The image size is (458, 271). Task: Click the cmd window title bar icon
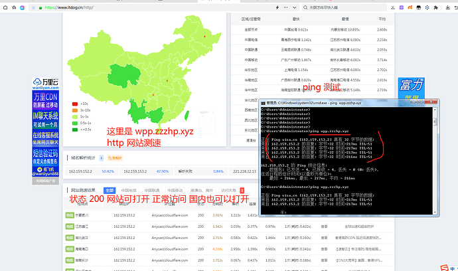pyautogui.click(x=262, y=103)
